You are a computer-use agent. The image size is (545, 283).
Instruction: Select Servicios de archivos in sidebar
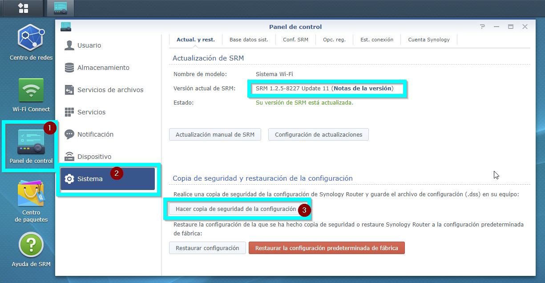(110, 90)
